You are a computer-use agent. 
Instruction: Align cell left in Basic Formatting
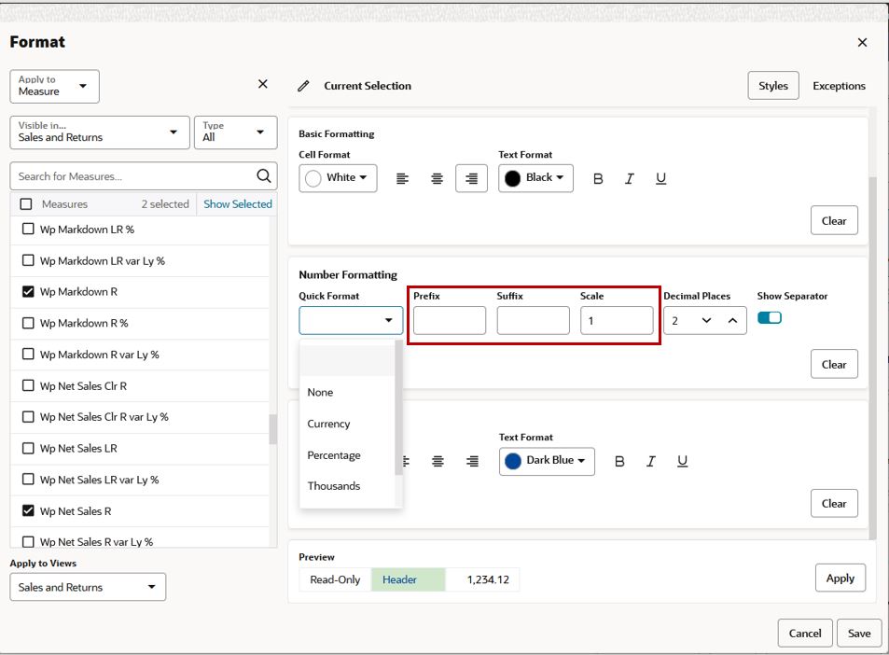pyautogui.click(x=403, y=178)
